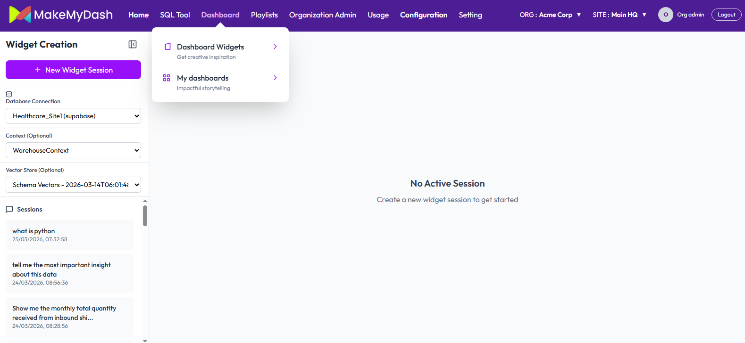Go to the Playlists menu item
The height and width of the screenshot is (343, 745).
264,15
